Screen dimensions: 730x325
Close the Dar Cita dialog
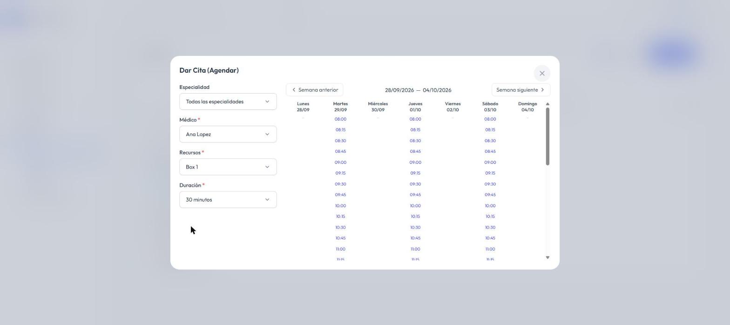(542, 74)
